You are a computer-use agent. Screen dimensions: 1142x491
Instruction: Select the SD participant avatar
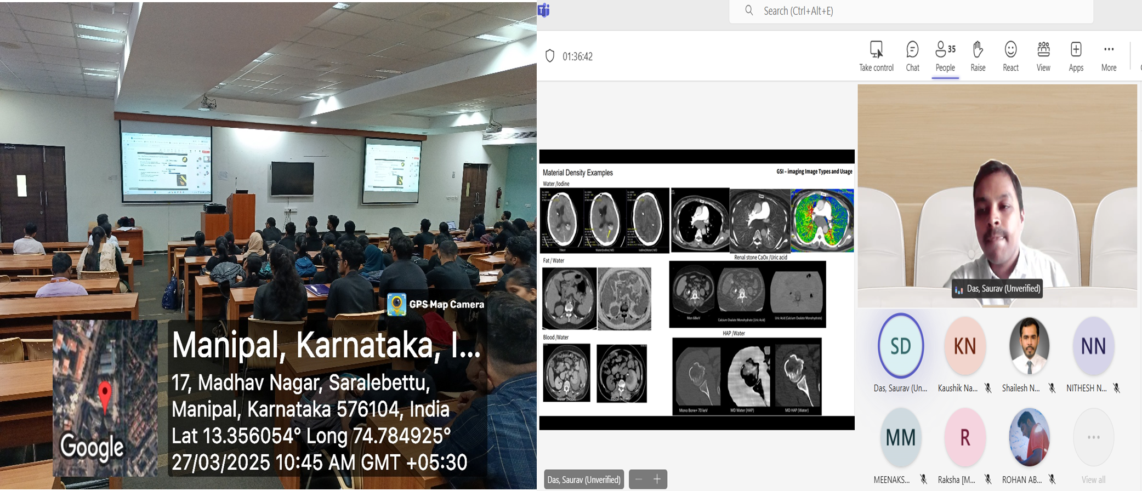pos(900,346)
